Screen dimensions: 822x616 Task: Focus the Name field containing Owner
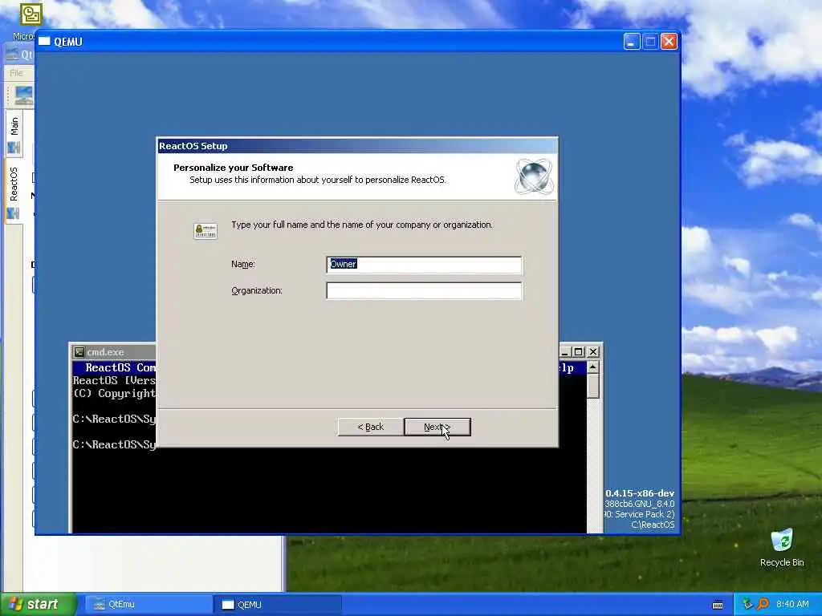point(424,265)
